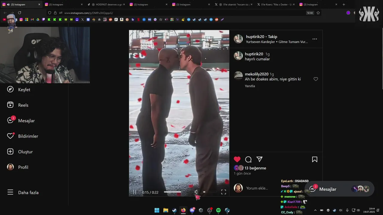Adjust the video volume slider
383x215 pixels.
click(x=209, y=192)
